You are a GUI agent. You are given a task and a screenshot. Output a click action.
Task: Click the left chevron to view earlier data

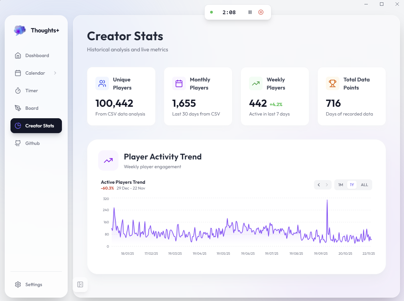point(318,185)
